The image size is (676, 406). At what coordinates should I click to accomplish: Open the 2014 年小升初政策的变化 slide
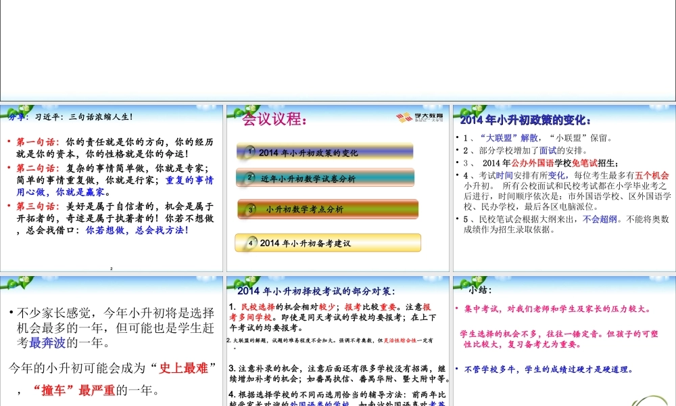(561, 186)
